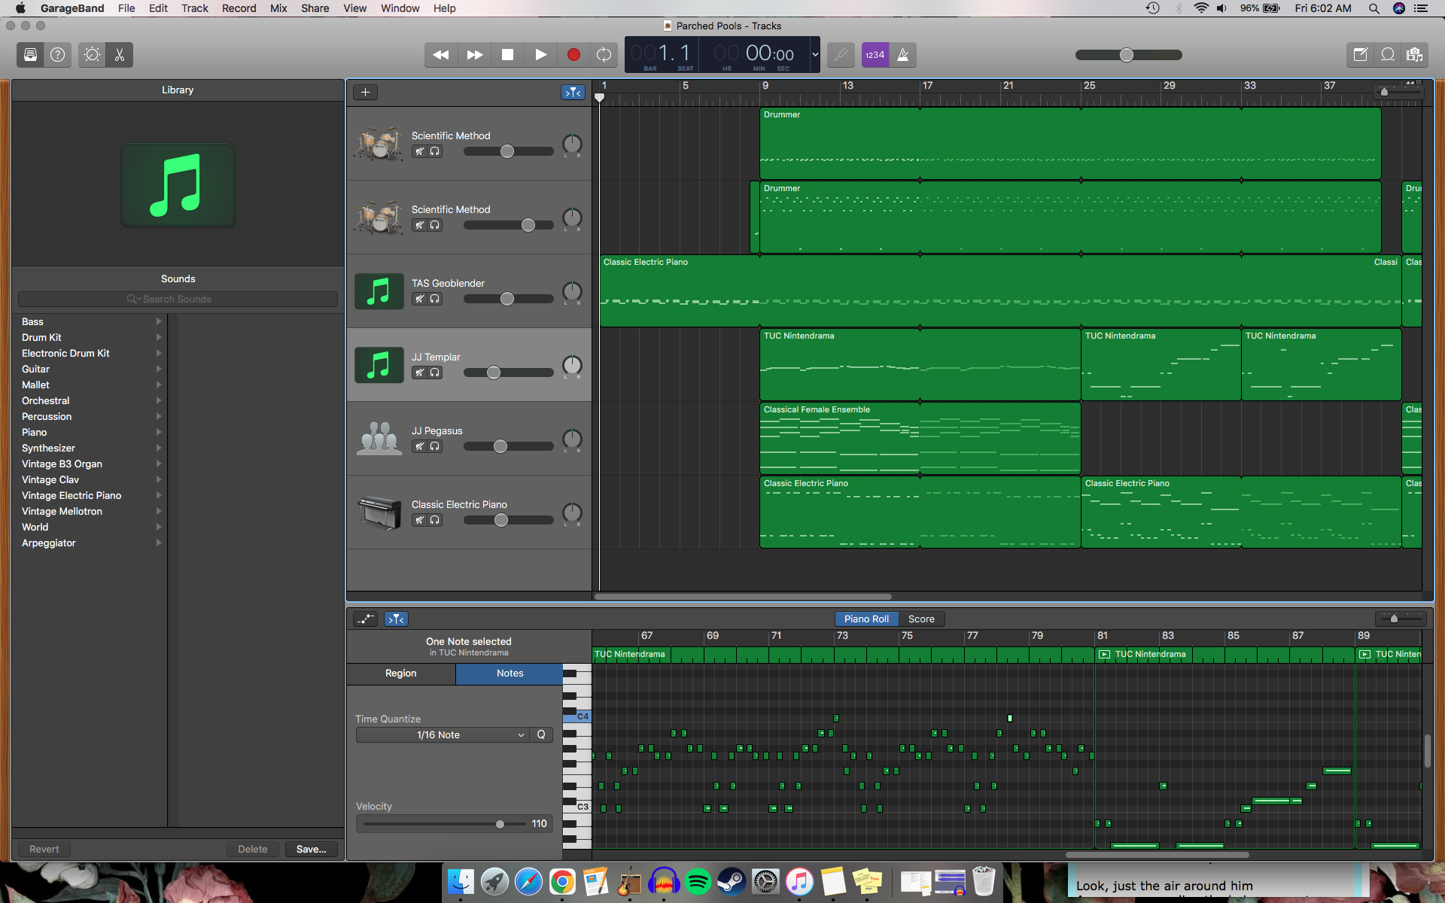Click the JJ Templar pan knob

(572, 365)
